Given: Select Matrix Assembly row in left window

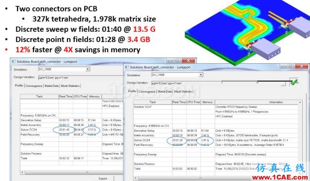Looking at the screenshot, I should (72, 125).
